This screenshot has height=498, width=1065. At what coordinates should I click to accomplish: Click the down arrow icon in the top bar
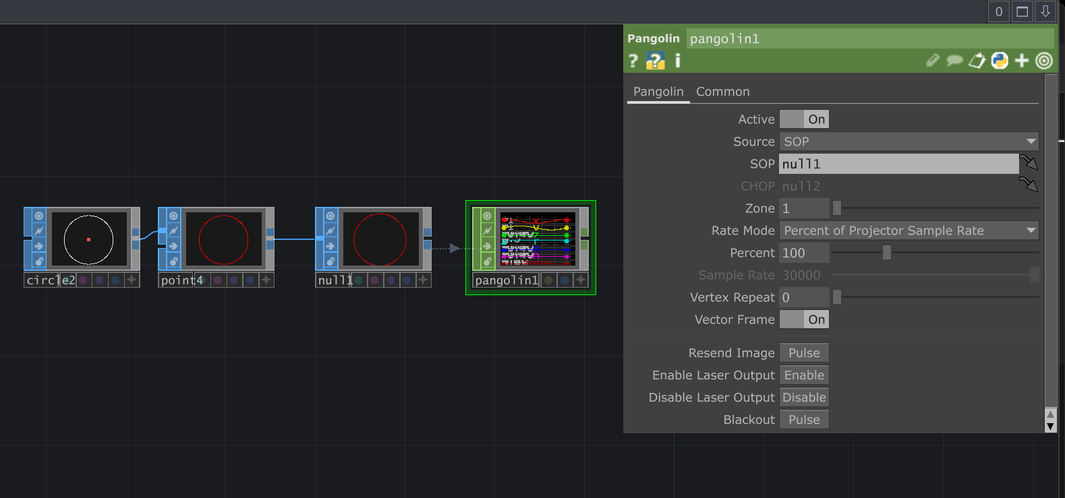point(1045,11)
